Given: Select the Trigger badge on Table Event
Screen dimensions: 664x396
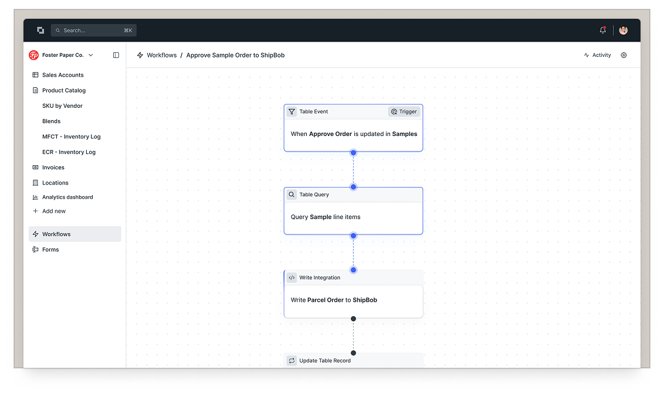Looking at the screenshot, I should pos(404,111).
